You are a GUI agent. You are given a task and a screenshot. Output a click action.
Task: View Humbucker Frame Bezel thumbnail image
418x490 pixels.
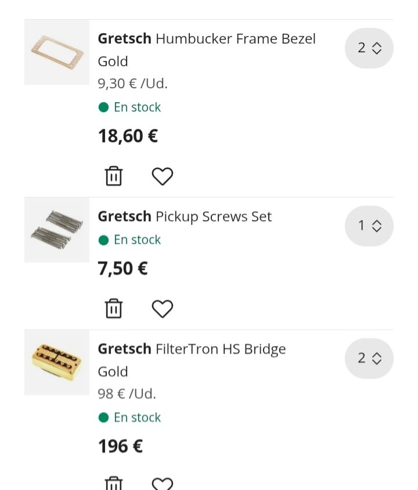click(57, 52)
